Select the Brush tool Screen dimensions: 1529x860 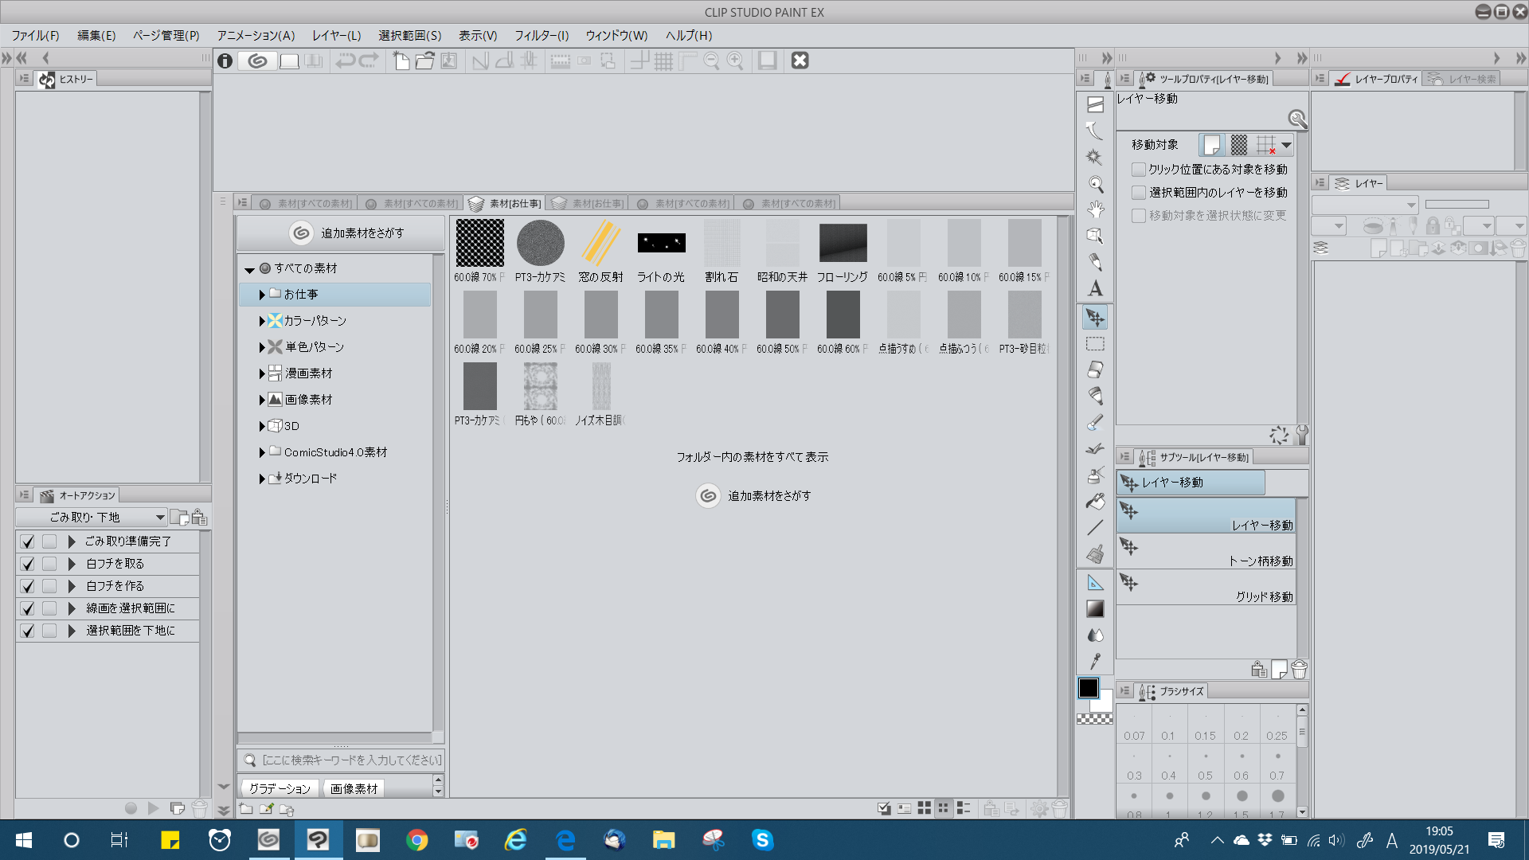pyautogui.click(x=1096, y=423)
